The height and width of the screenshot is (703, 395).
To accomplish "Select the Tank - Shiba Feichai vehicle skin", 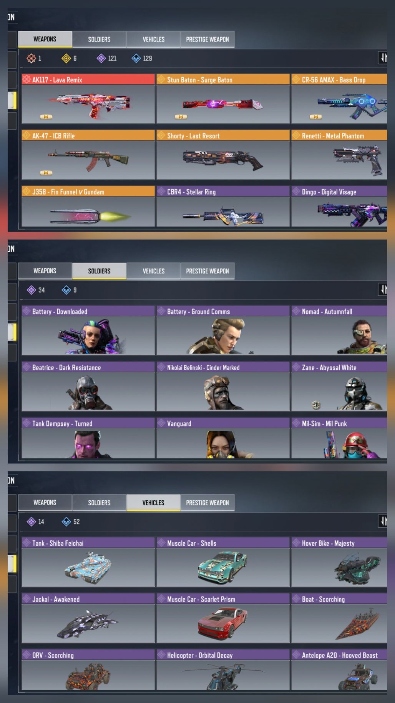I will (x=88, y=562).
